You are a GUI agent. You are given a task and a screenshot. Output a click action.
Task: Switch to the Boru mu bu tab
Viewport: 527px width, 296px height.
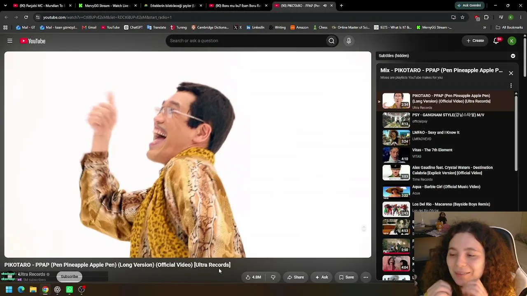tap(238, 6)
